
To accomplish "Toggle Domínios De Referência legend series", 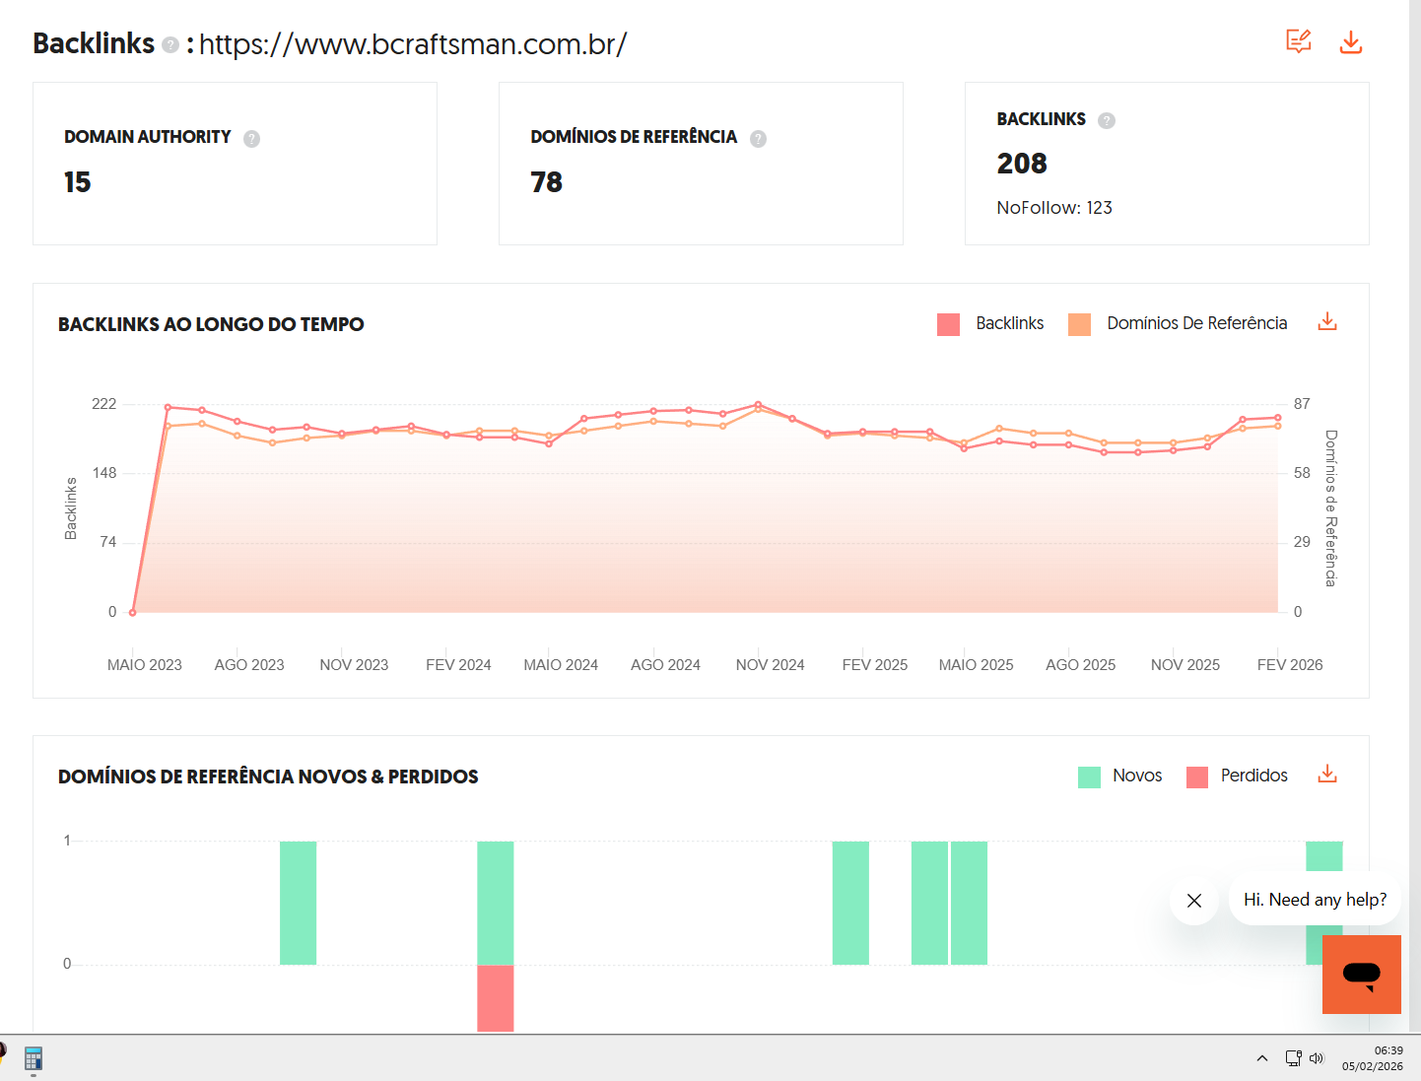I will coord(1178,324).
